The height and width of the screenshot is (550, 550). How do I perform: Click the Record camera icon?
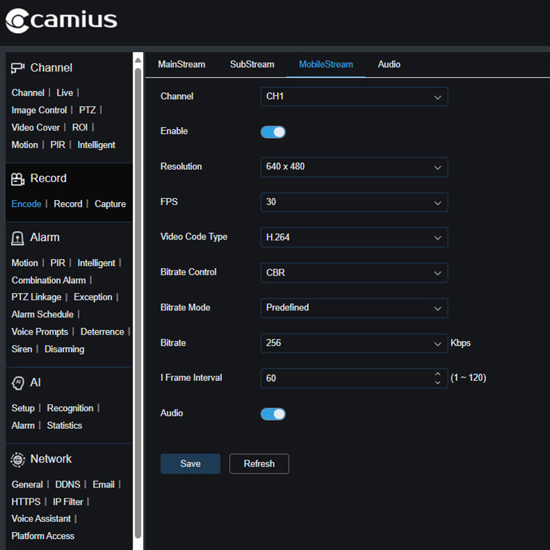pos(16,178)
